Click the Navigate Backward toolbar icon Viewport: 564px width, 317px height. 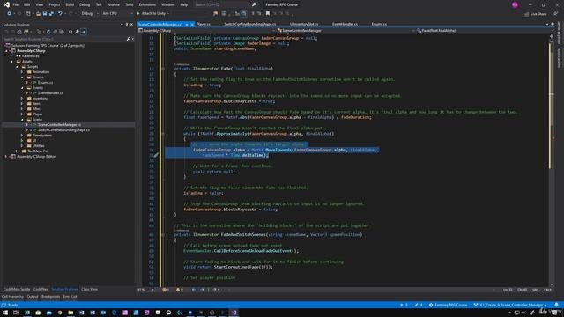(9, 14)
